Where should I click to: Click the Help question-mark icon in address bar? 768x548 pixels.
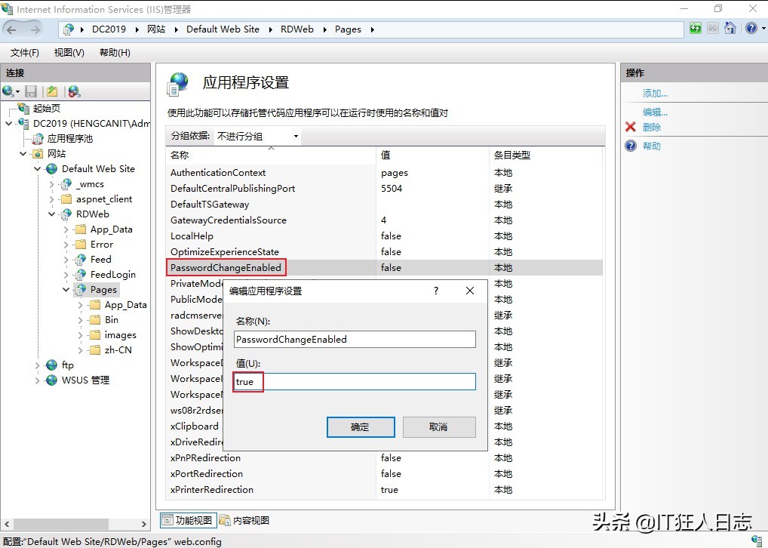pos(751,29)
